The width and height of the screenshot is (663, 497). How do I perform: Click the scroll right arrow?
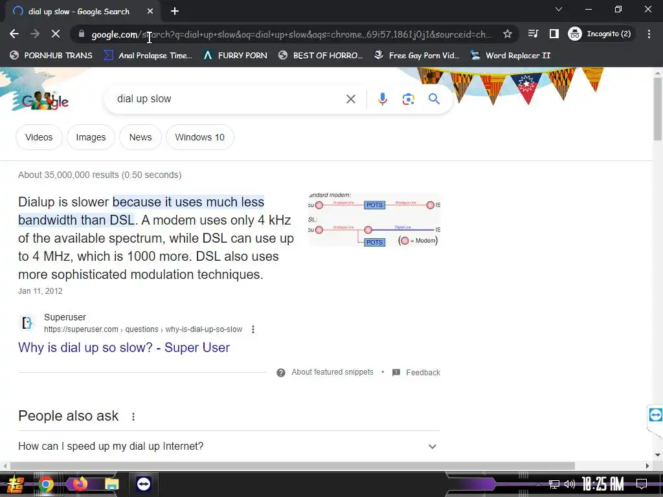point(647,466)
